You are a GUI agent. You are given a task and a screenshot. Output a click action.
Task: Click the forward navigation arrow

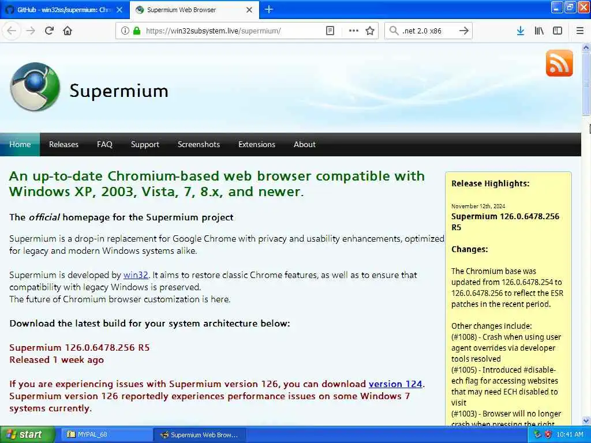31,31
